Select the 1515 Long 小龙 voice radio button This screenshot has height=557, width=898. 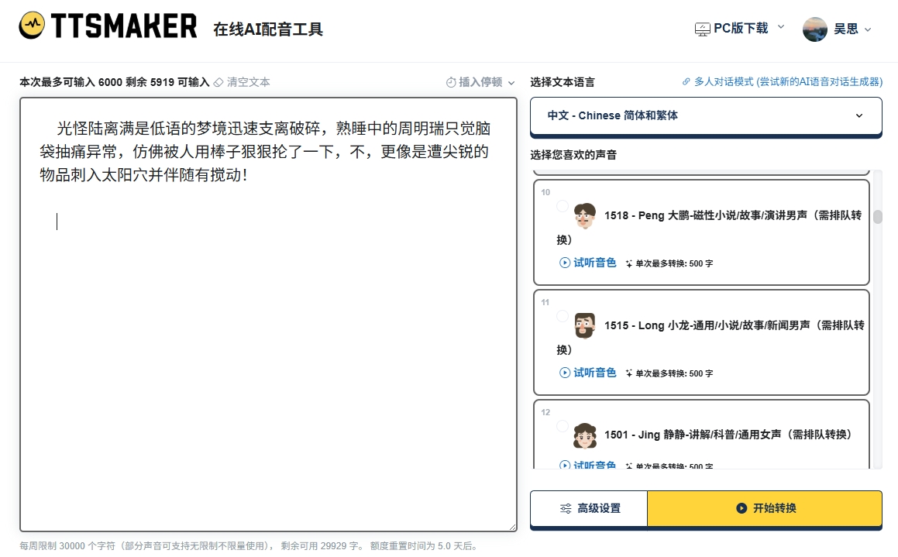(563, 316)
